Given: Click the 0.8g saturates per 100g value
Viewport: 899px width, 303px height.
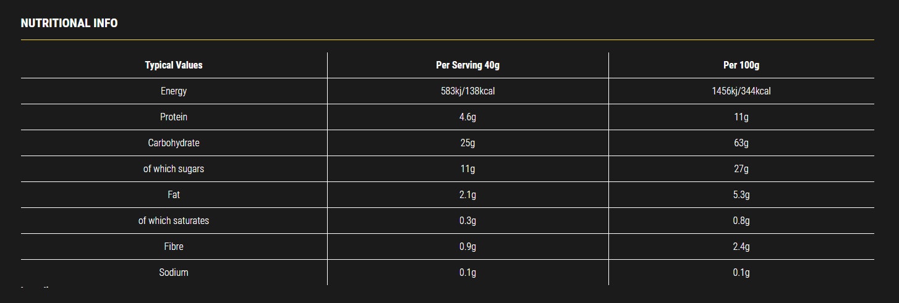Looking at the screenshot, I should click(x=741, y=220).
